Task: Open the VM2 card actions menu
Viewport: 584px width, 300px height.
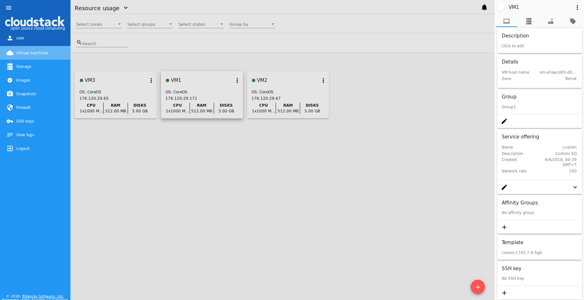Action: pos(323,81)
